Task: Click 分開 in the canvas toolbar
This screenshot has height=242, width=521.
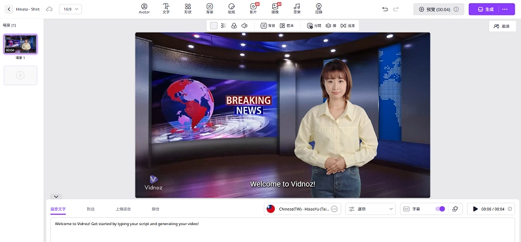Action: [x=314, y=25]
